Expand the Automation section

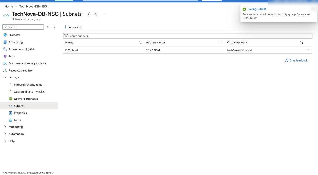pyautogui.click(x=5, y=134)
